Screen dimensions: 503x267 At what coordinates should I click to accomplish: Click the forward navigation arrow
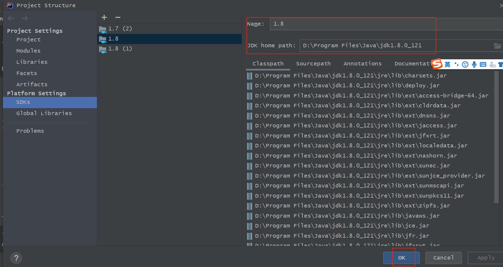(25, 18)
